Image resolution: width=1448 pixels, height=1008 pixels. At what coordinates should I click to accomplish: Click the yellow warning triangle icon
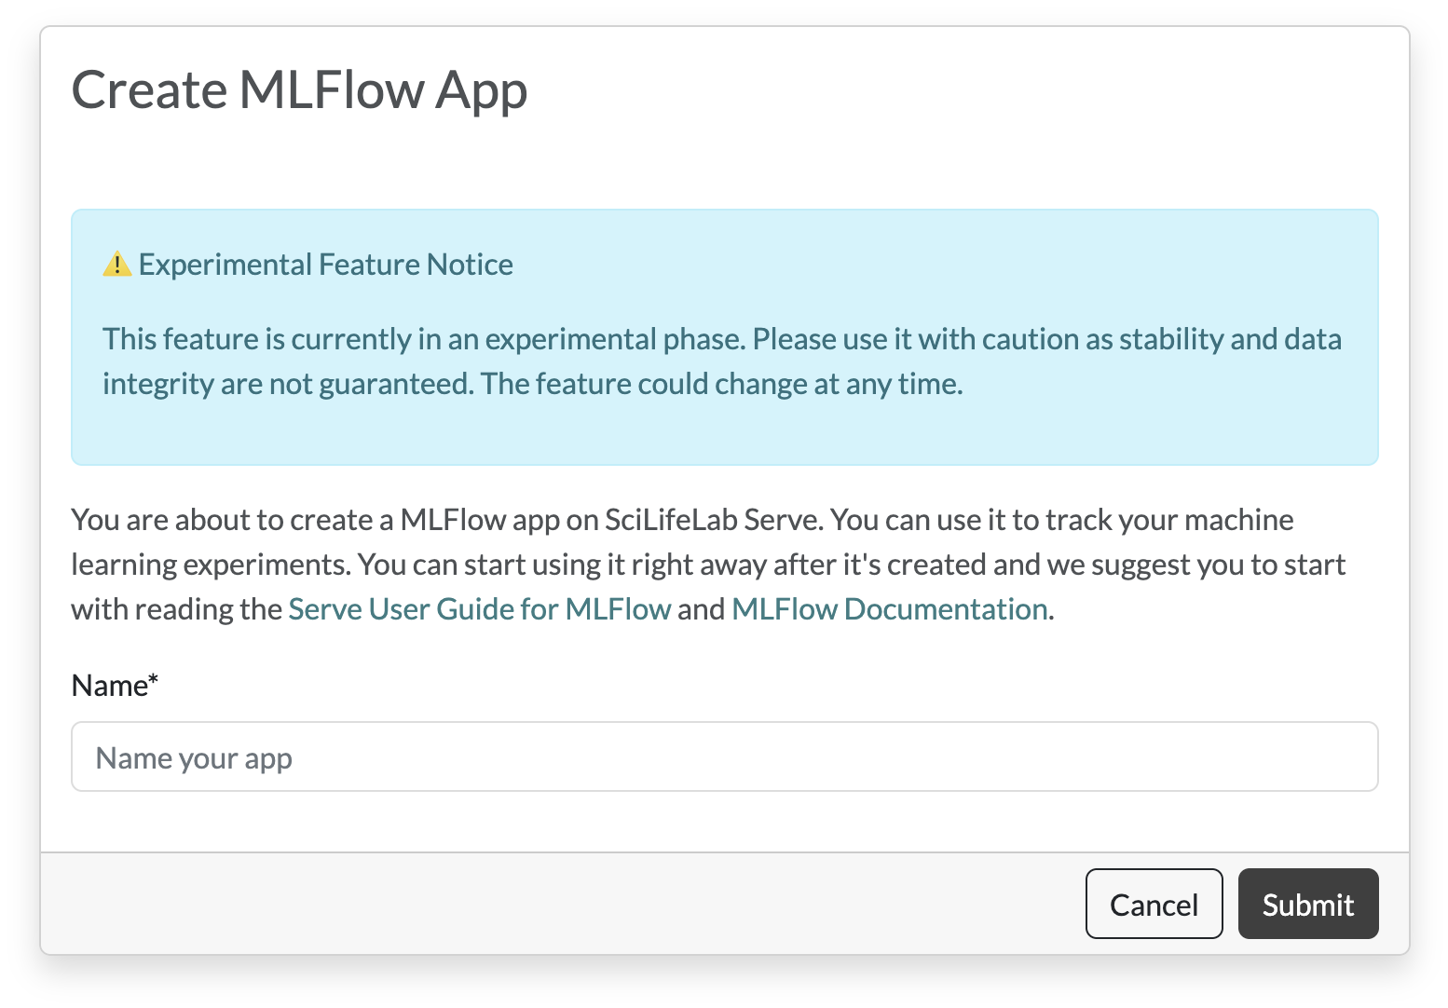pos(116,265)
